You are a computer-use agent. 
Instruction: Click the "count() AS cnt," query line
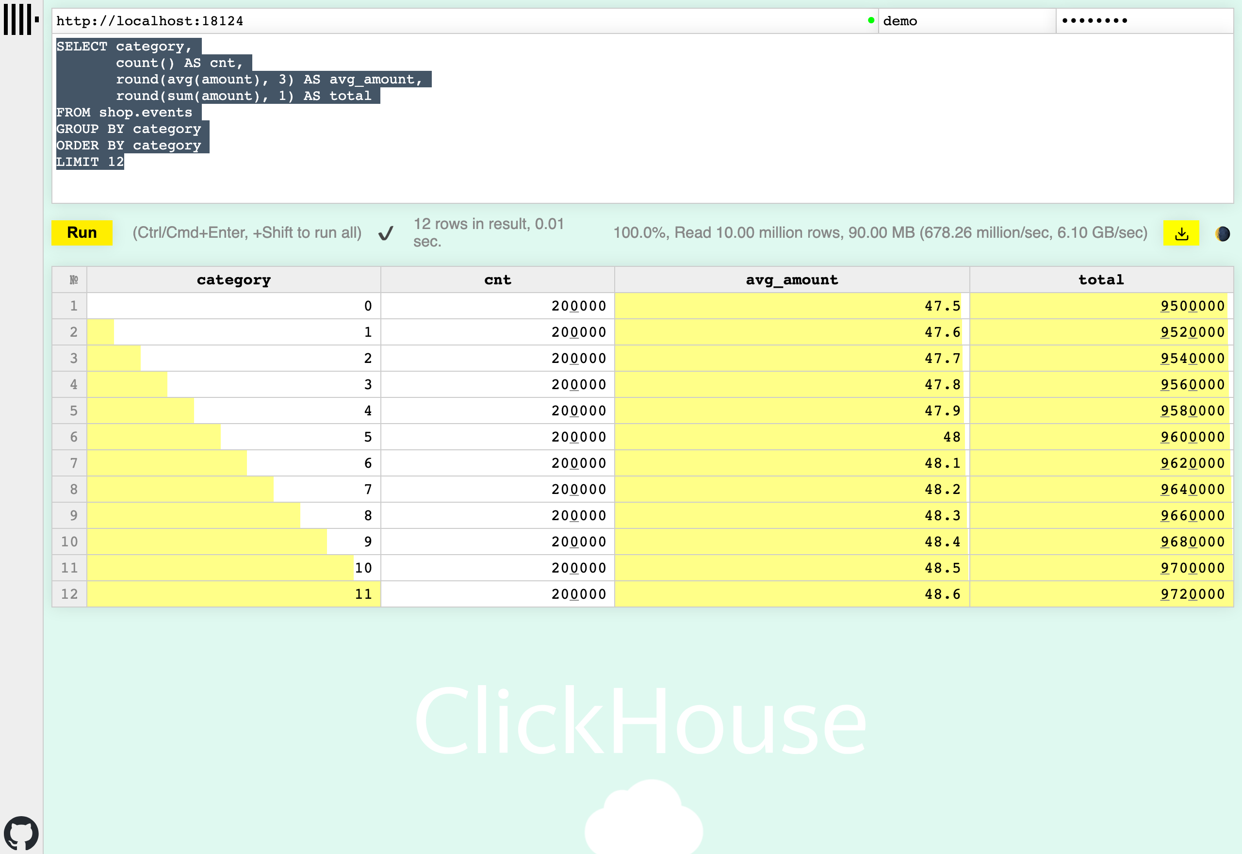180,63
